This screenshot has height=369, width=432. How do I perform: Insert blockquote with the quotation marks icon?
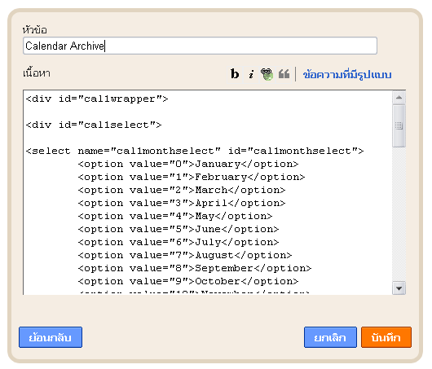pos(284,74)
